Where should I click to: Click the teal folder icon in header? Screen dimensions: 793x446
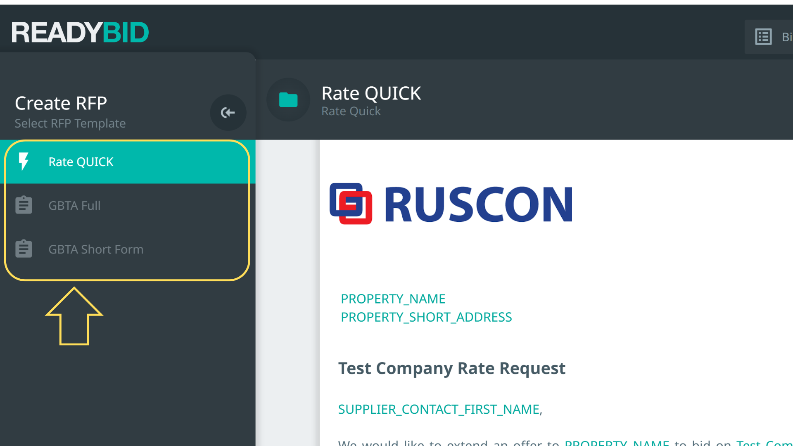pos(288,100)
